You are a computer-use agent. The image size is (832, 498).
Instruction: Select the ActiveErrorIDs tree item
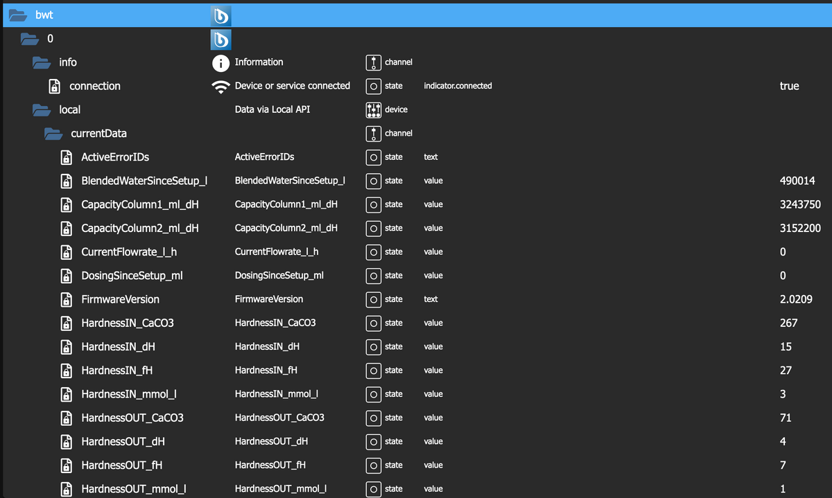click(115, 157)
